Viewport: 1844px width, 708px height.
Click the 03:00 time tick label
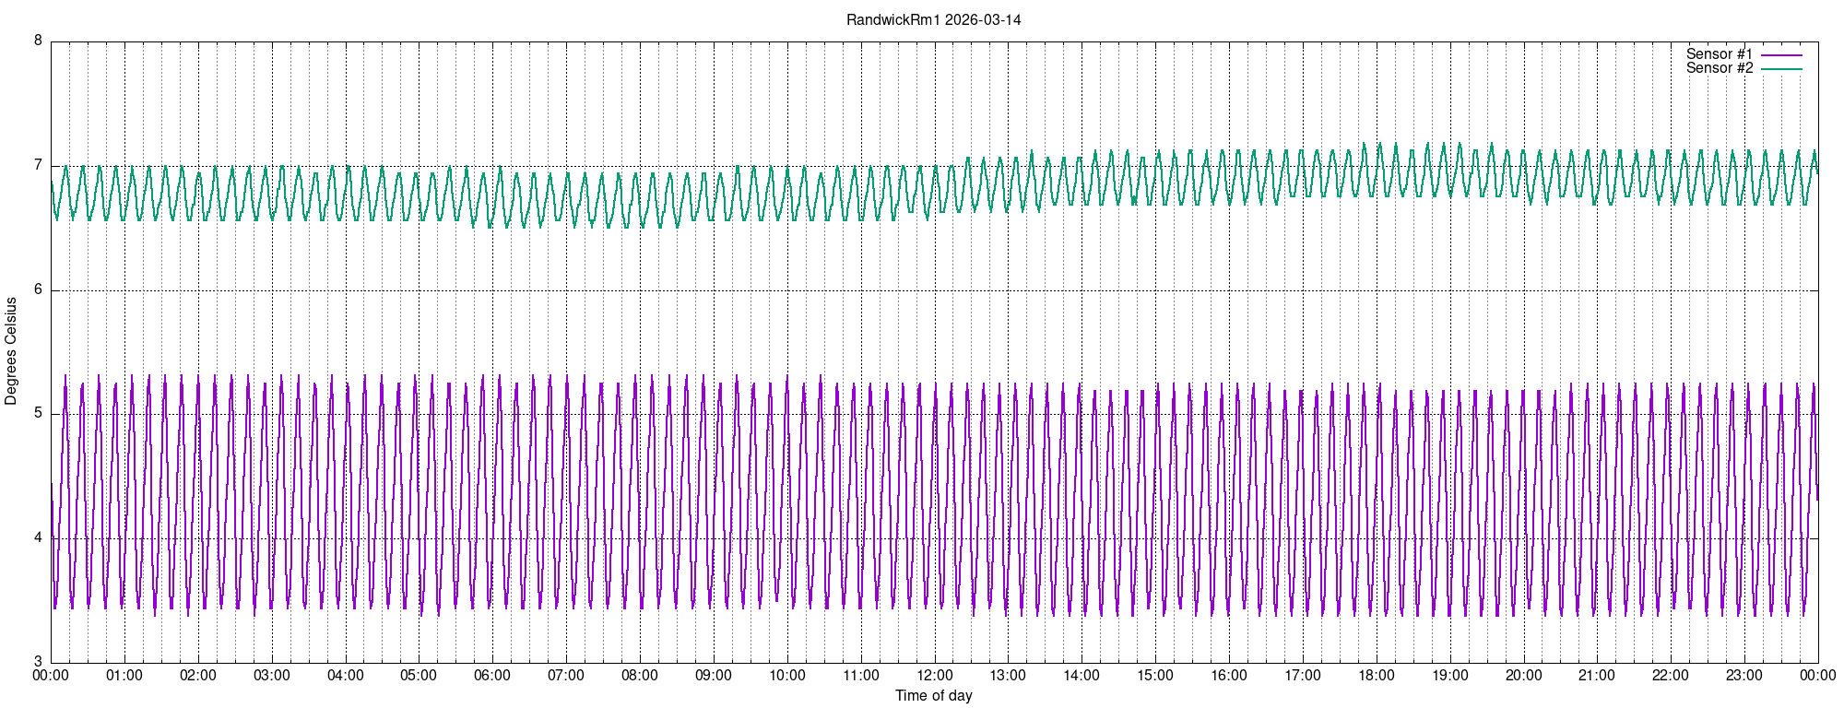272,676
